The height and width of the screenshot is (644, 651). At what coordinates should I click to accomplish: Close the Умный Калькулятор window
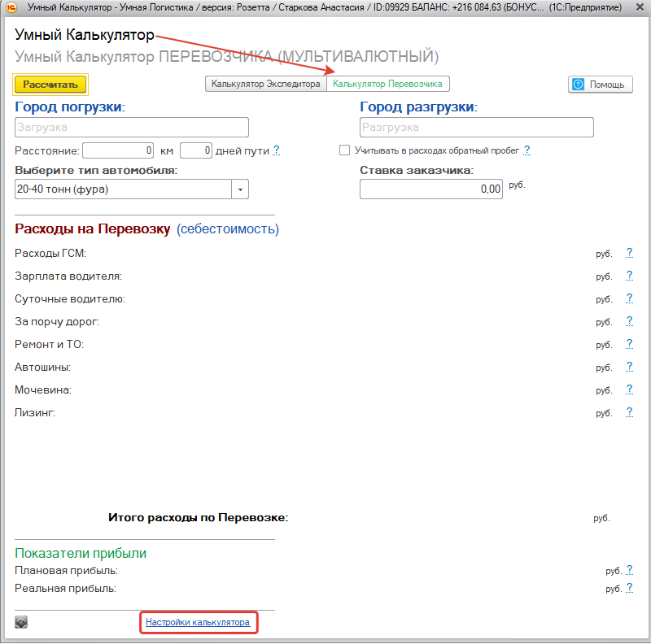click(640, 7)
